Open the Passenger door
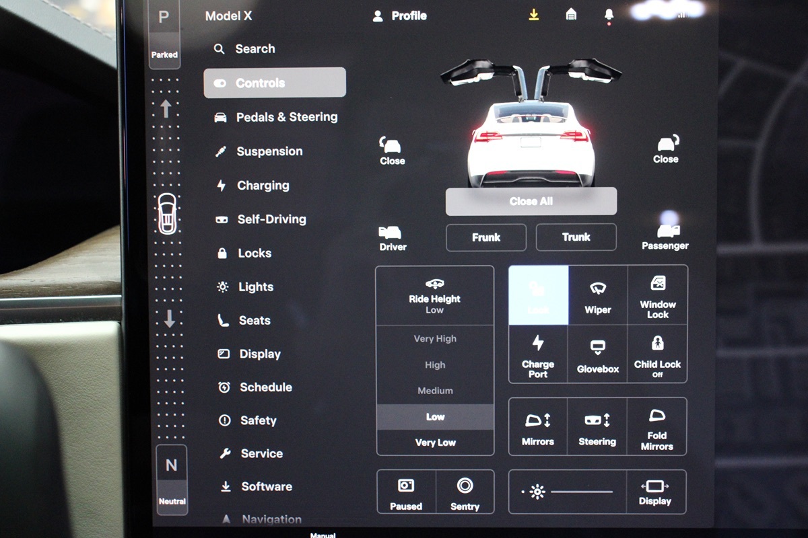The width and height of the screenshot is (808, 538). [665, 237]
